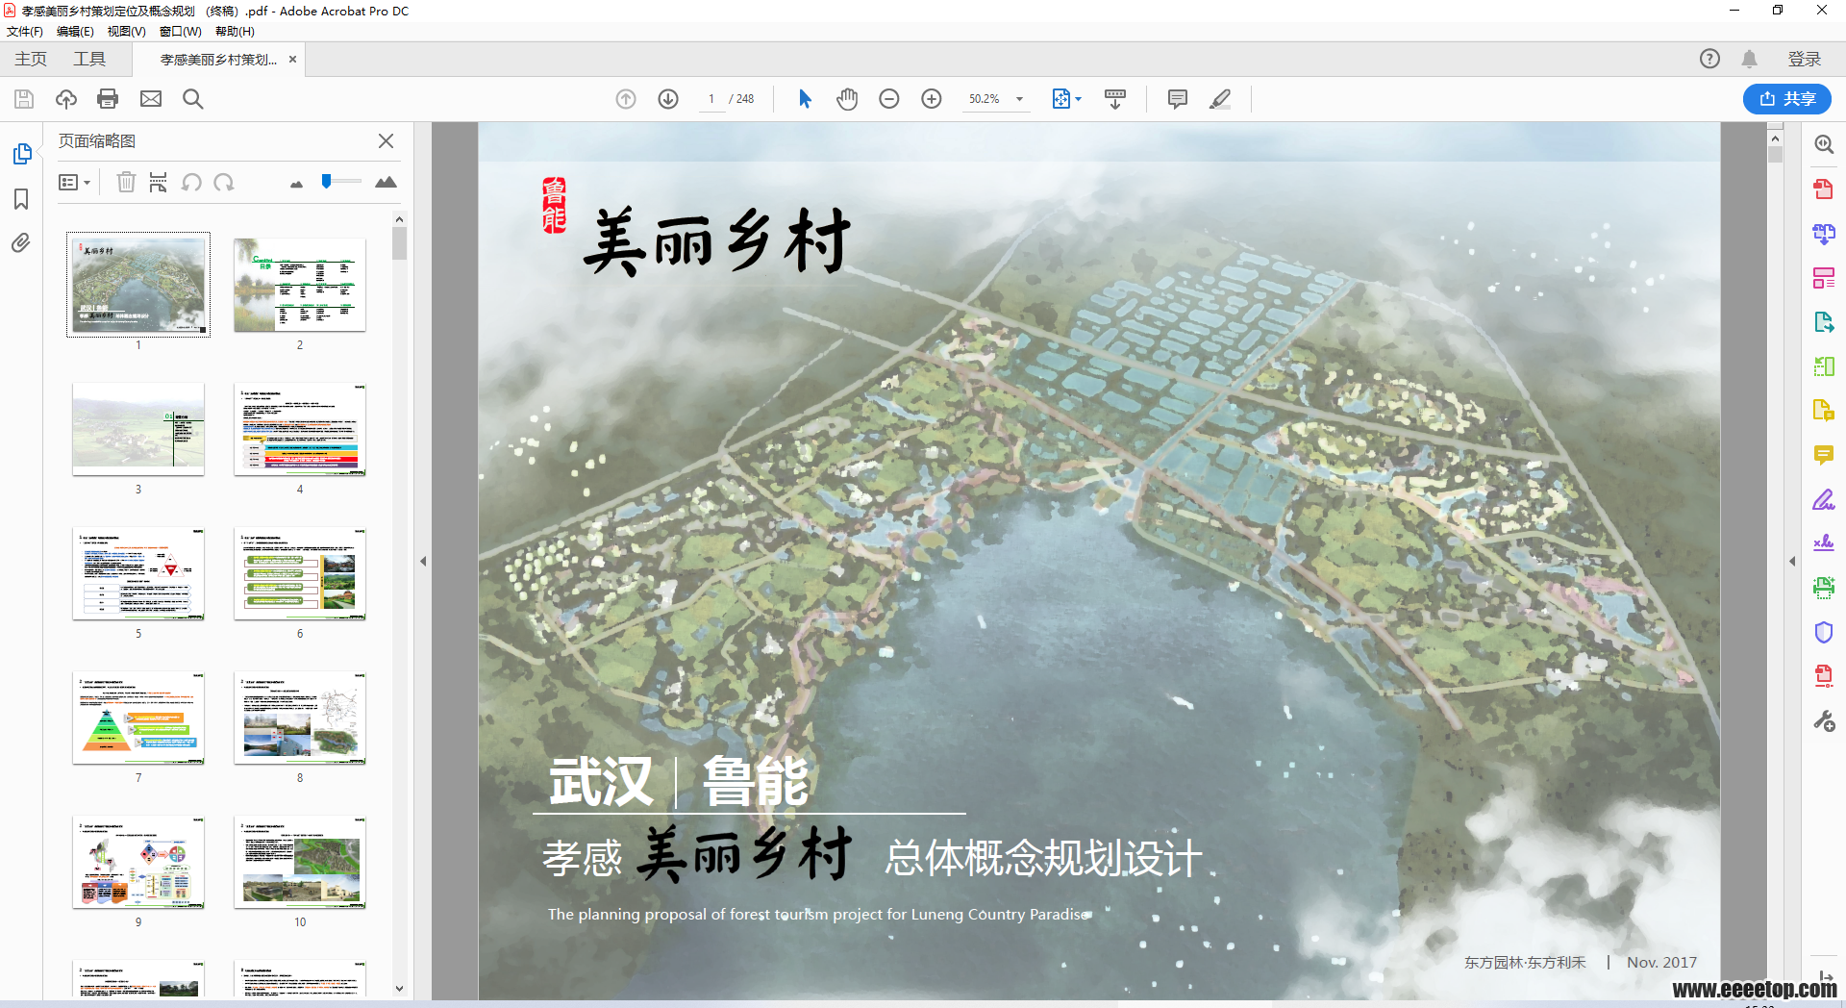Image resolution: width=1846 pixels, height=1008 pixels.
Task: Click the Save file icon
Action: pyautogui.click(x=24, y=99)
